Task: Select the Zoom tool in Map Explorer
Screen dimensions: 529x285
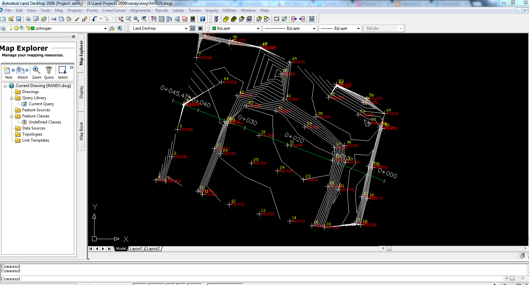Action: 36,72
